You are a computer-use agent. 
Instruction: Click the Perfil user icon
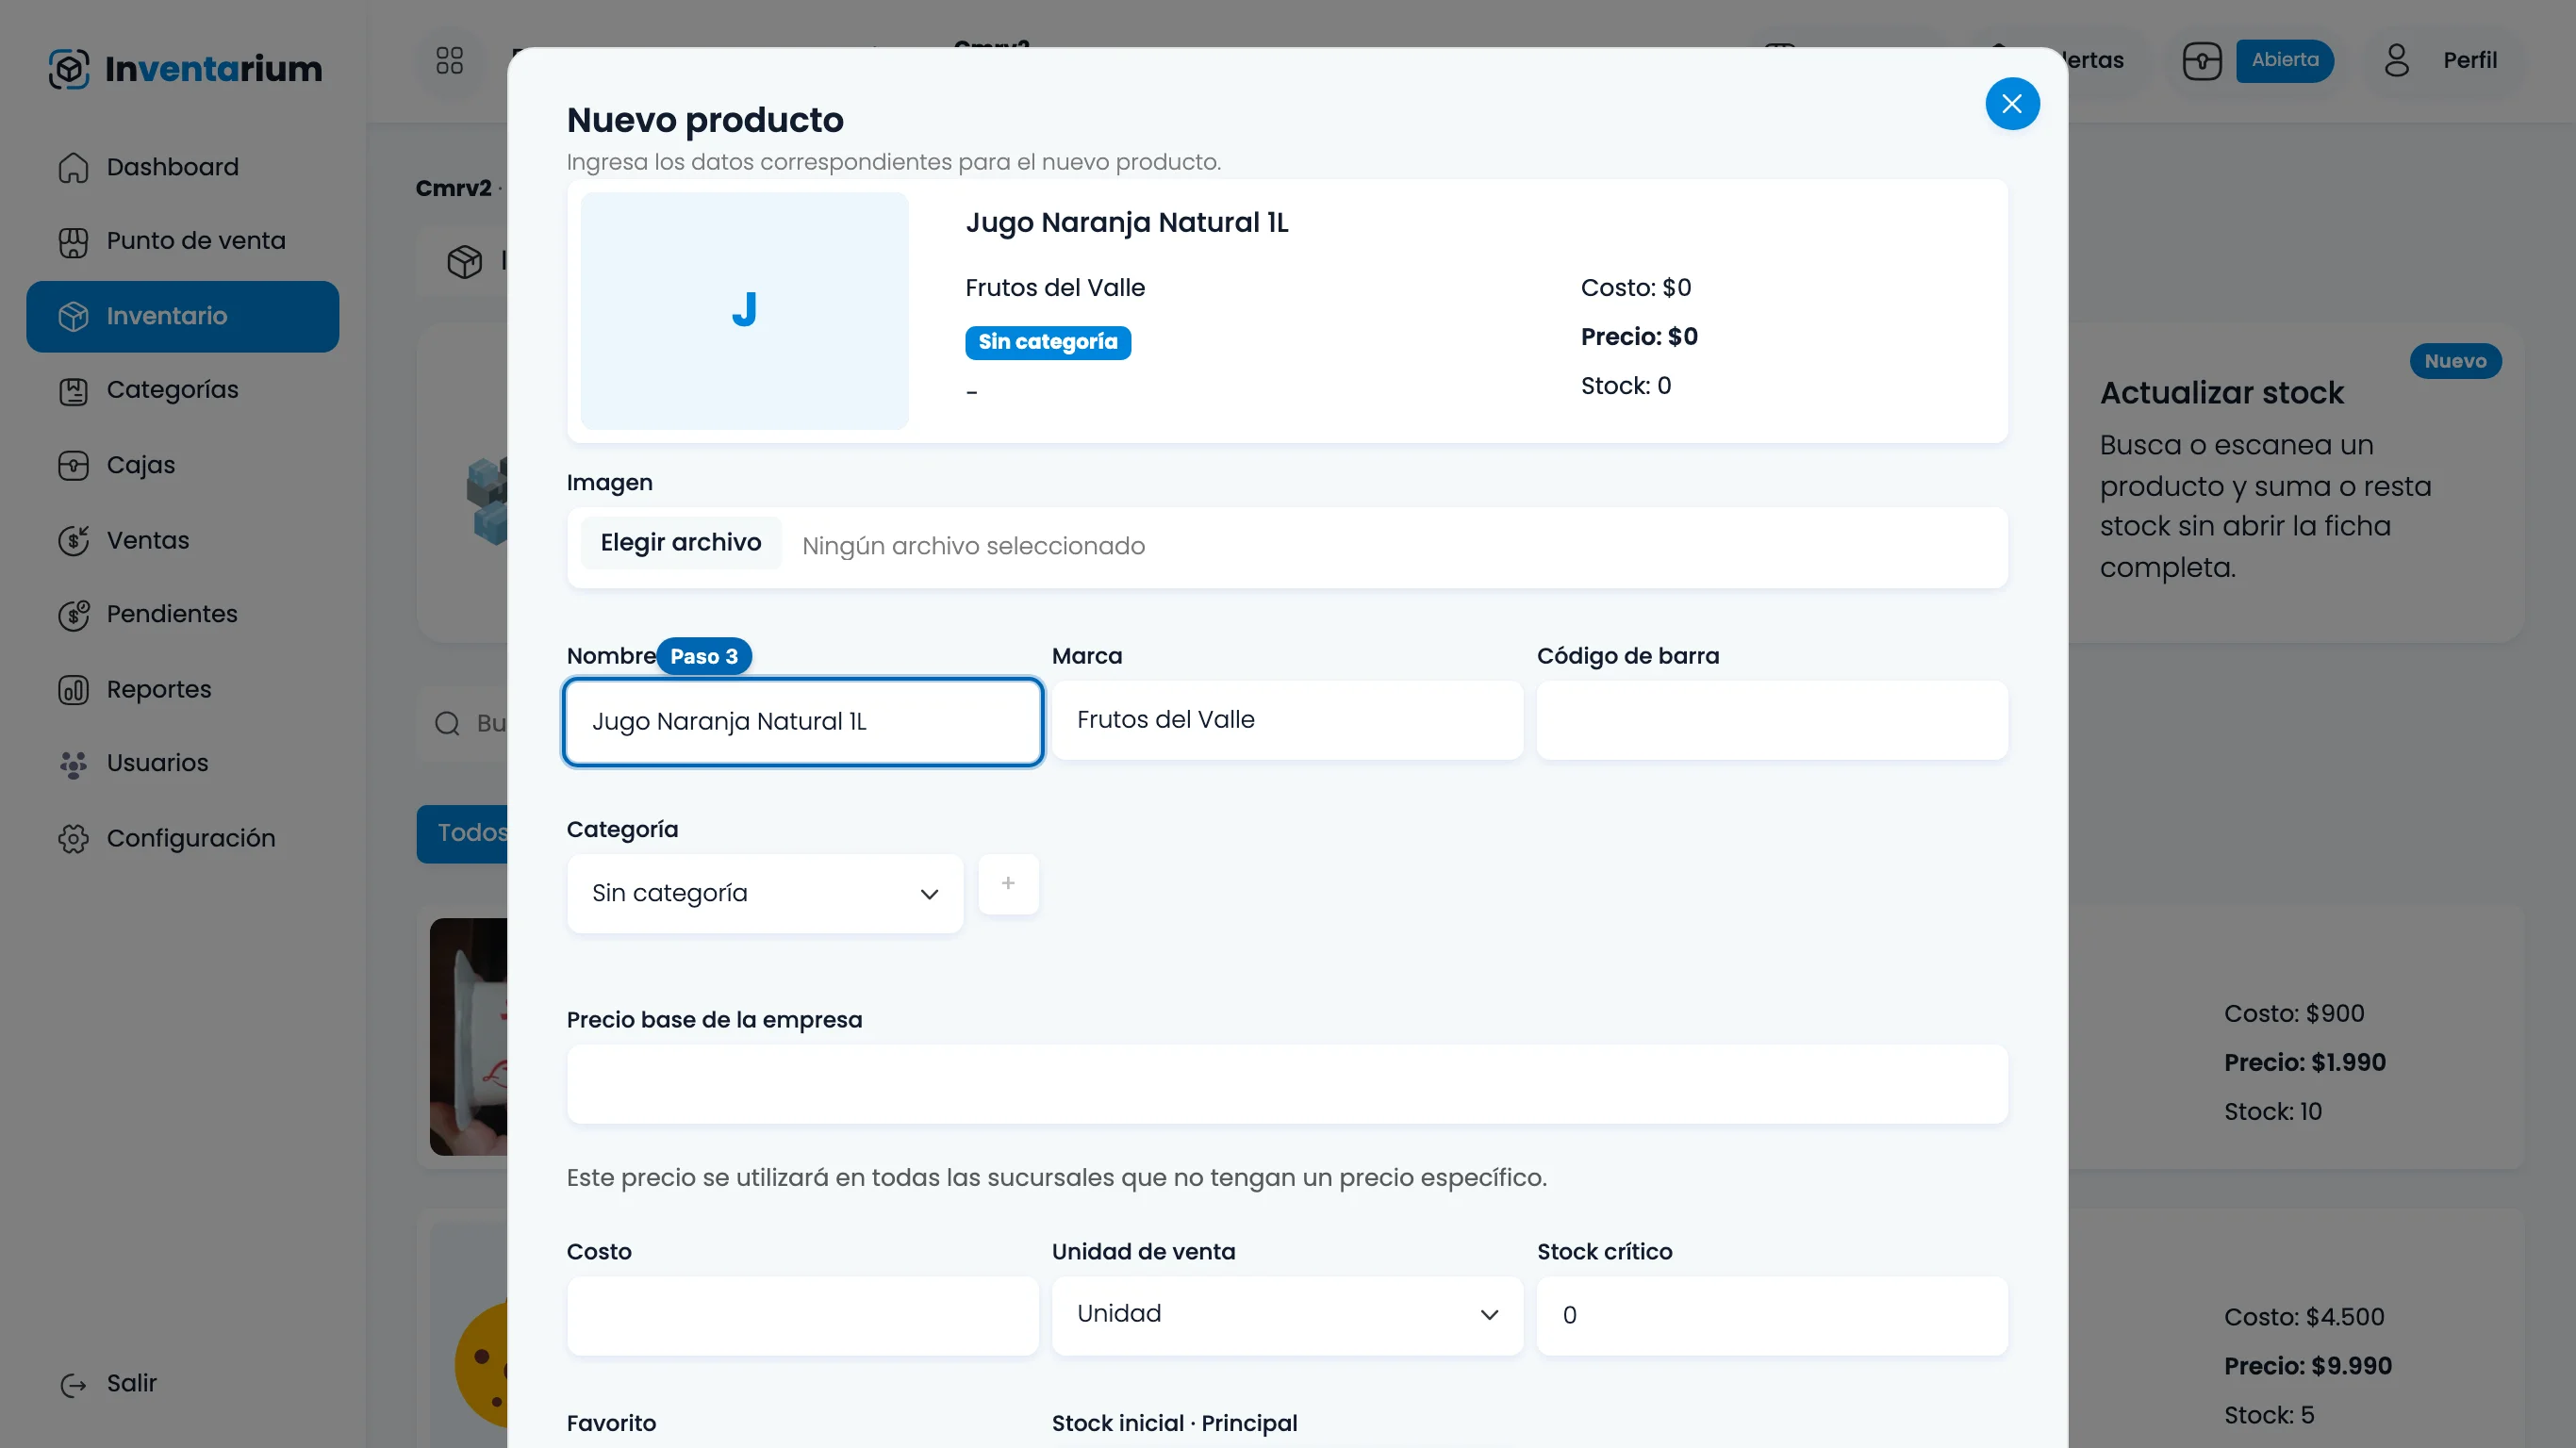point(2396,61)
